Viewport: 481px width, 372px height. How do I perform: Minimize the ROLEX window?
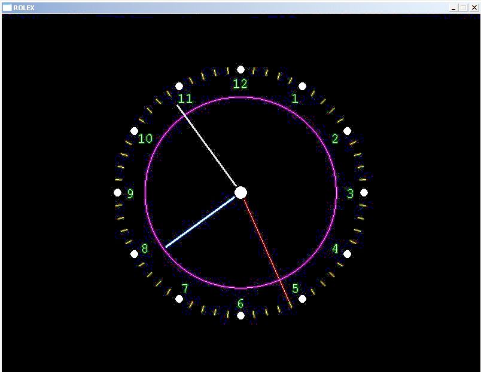[x=453, y=8]
